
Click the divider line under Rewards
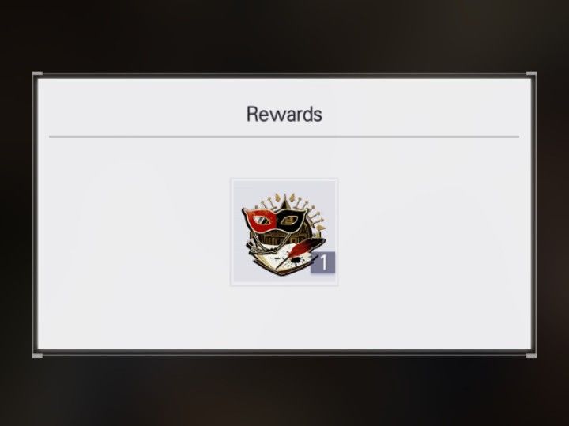coord(284,137)
